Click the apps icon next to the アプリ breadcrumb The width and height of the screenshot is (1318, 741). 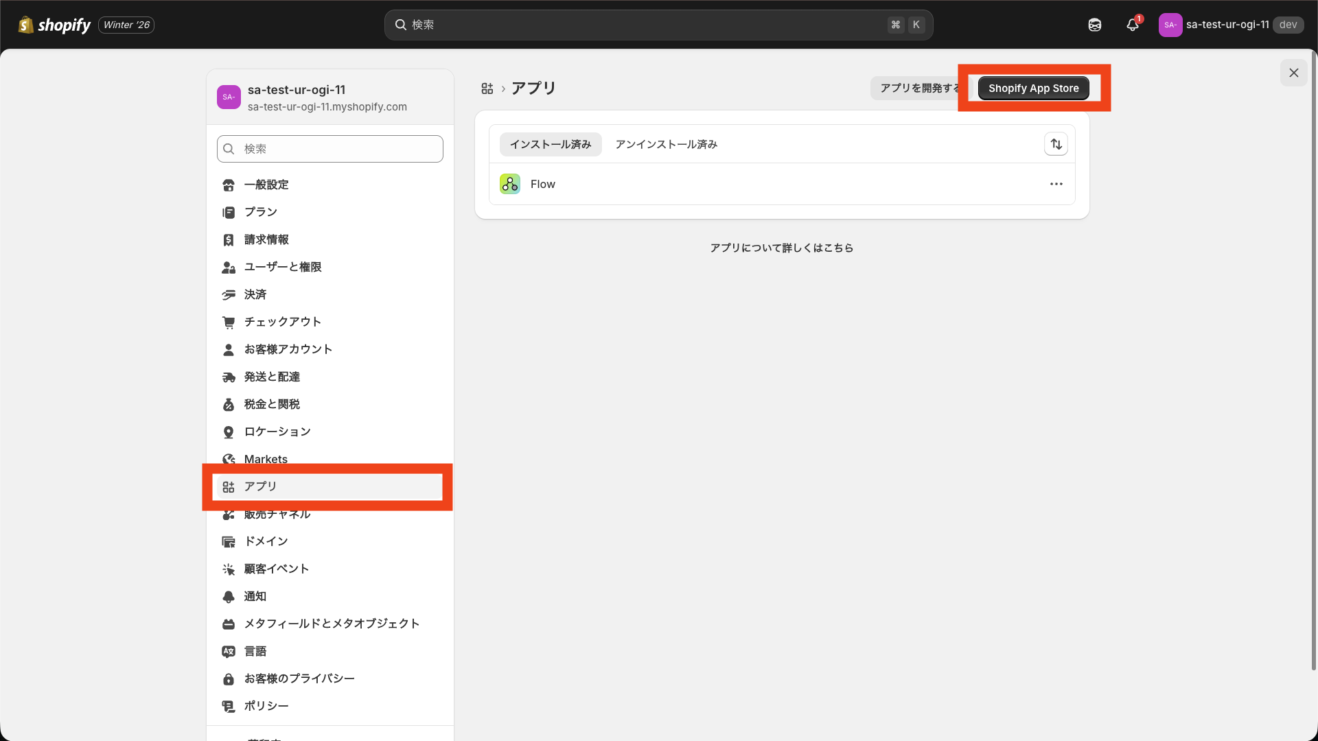(487, 88)
